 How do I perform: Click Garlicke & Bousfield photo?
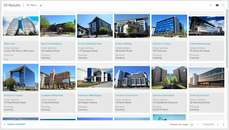169,78
